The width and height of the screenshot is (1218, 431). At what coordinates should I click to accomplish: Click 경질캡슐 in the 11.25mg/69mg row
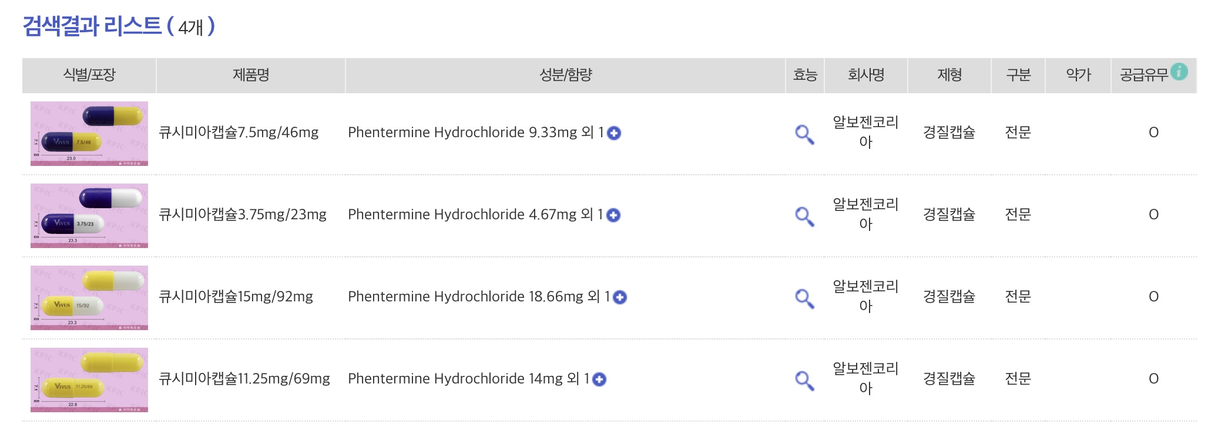[x=949, y=379]
